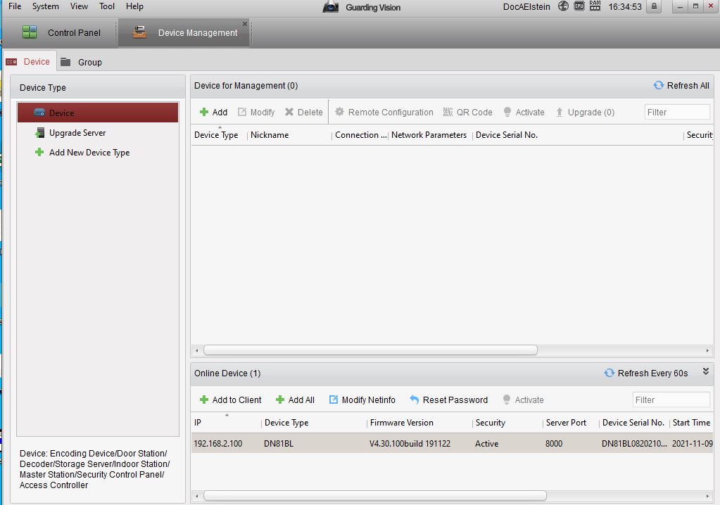Click the network globe status icon

563,6
